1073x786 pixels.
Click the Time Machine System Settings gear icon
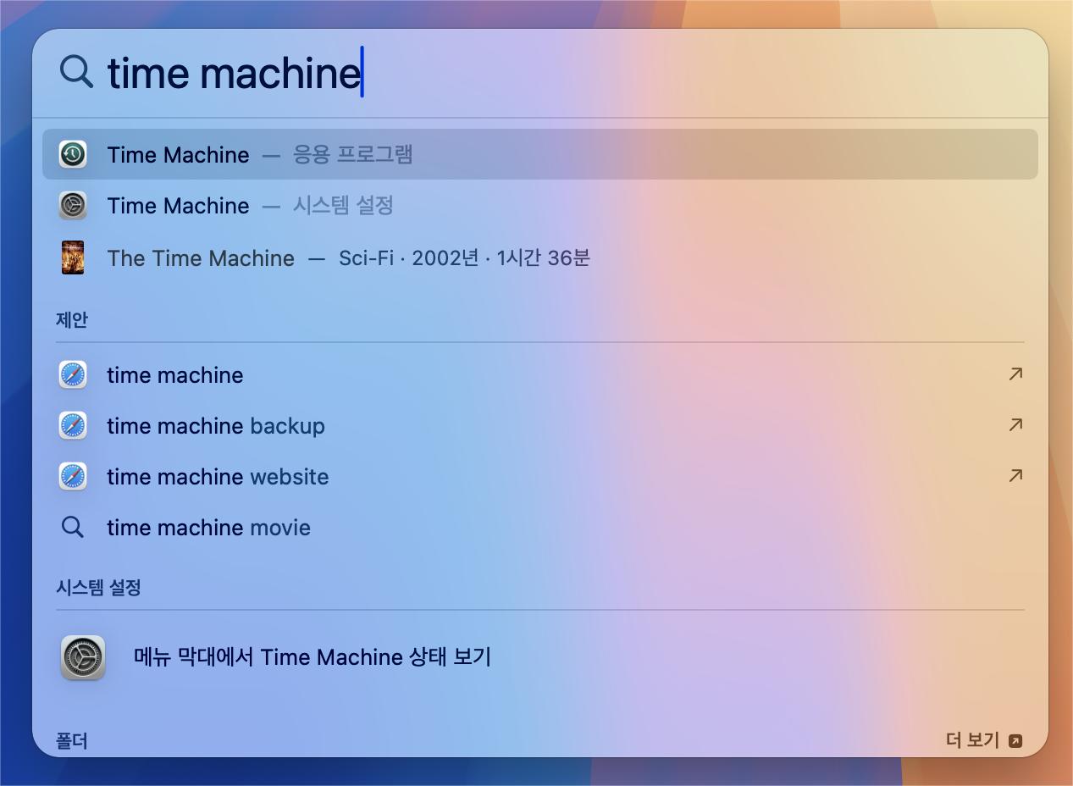coord(73,206)
